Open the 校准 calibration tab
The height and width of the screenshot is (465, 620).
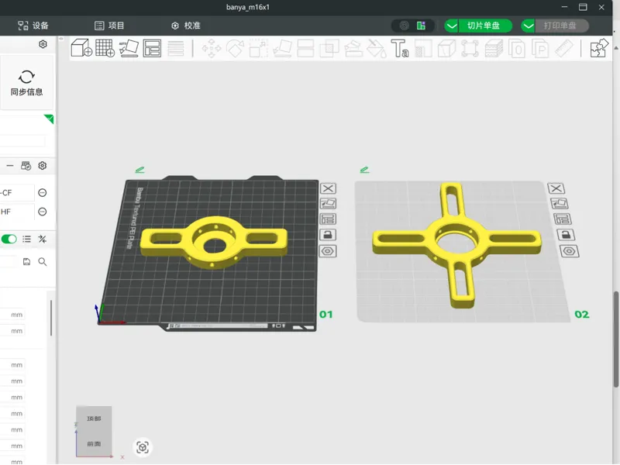[x=186, y=26]
